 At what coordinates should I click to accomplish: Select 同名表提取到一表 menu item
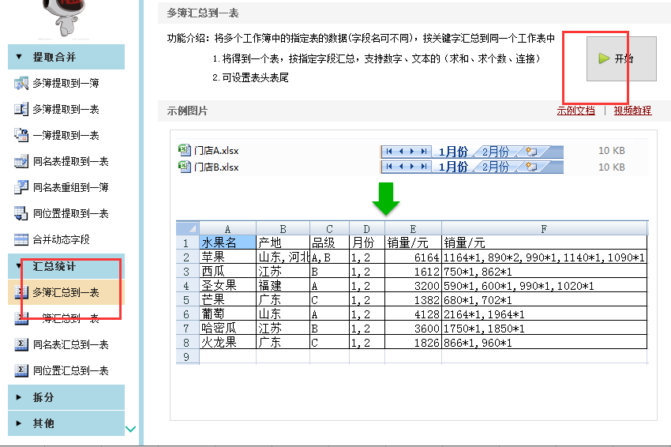(x=66, y=161)
